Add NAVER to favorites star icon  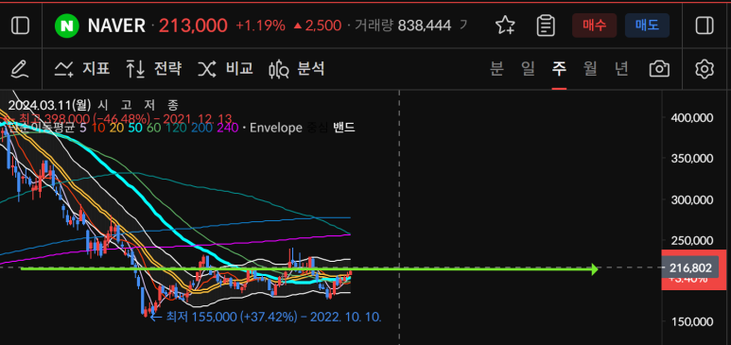(505, 26)
